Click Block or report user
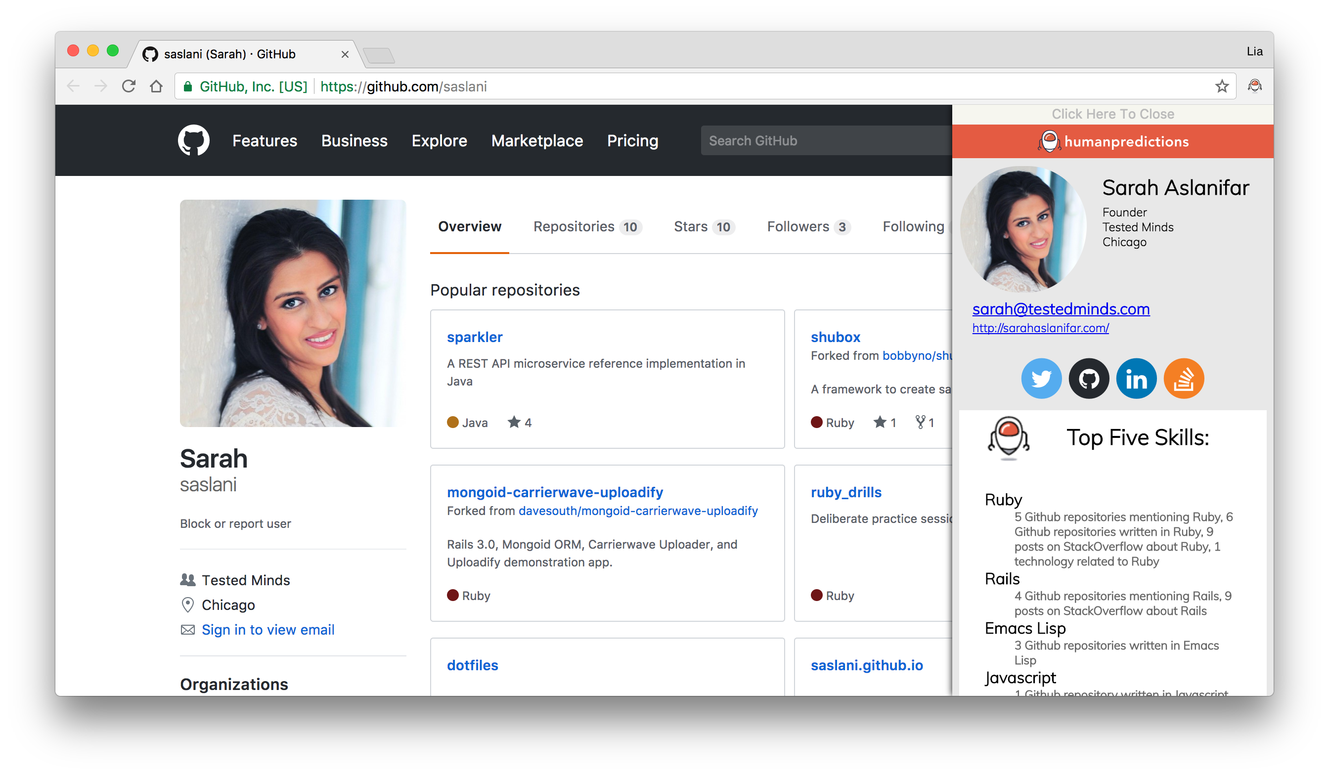Viewport: 1329px width, 775px height. pos(235,523)
